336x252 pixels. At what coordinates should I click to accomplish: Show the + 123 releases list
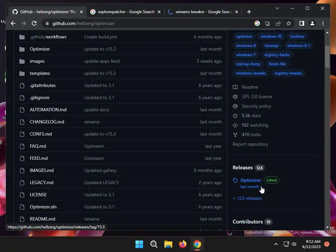(x=247, y=199)
